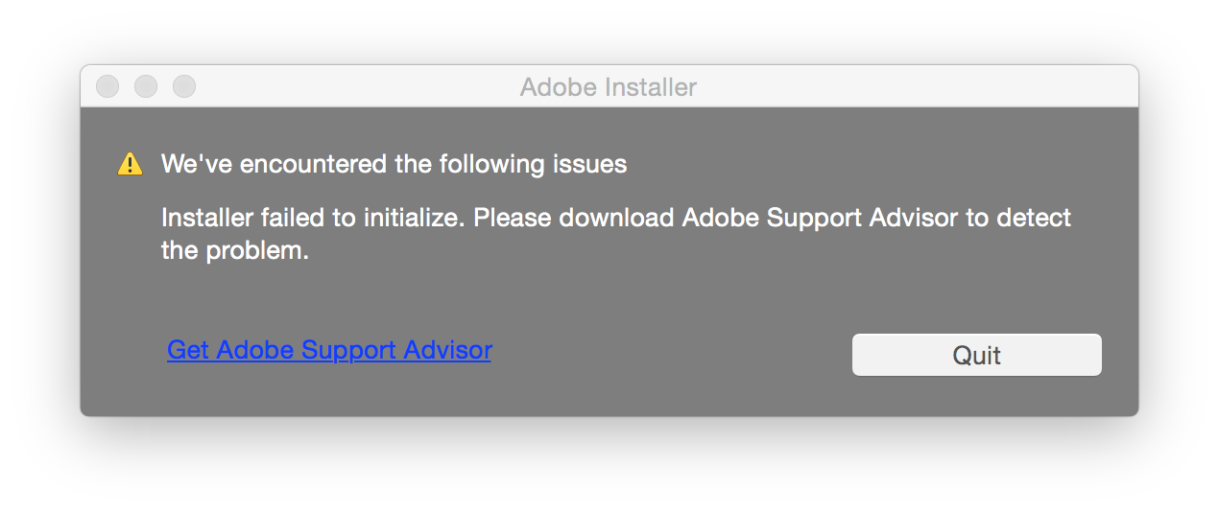Click the yellow warning triangle icon
The width and height of the screenshot is (1219, 512).
pos(130,165)
